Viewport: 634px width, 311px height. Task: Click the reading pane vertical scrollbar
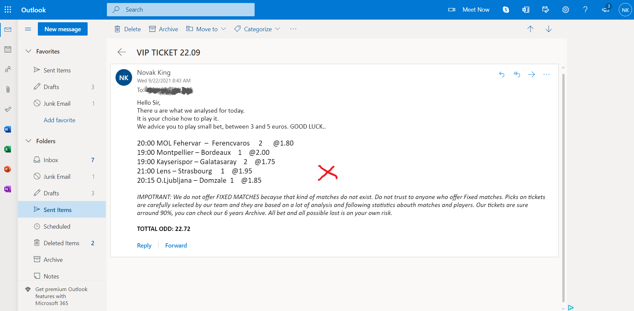coord(563,188)
